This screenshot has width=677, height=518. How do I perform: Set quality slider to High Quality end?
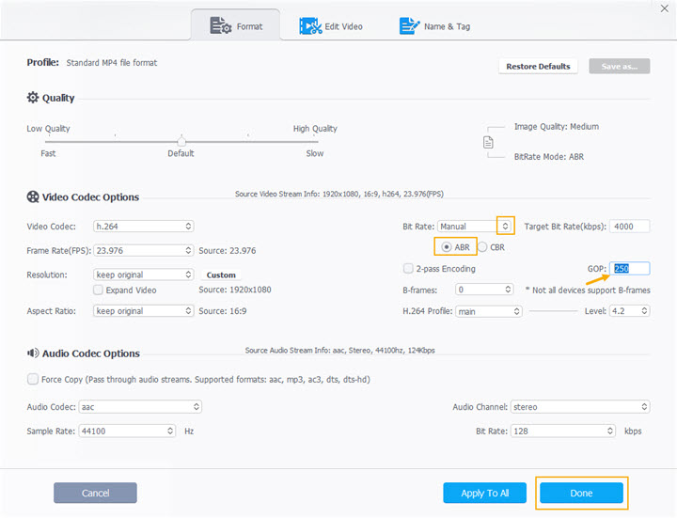[316, 142]
